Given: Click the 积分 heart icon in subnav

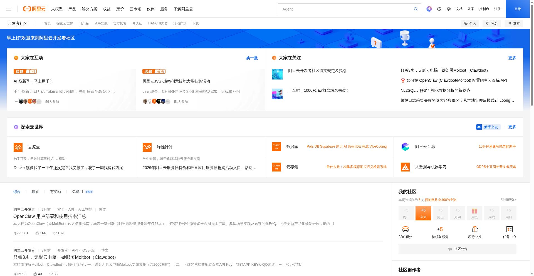Looking at the screenshot, I should (x=488, y=23).
